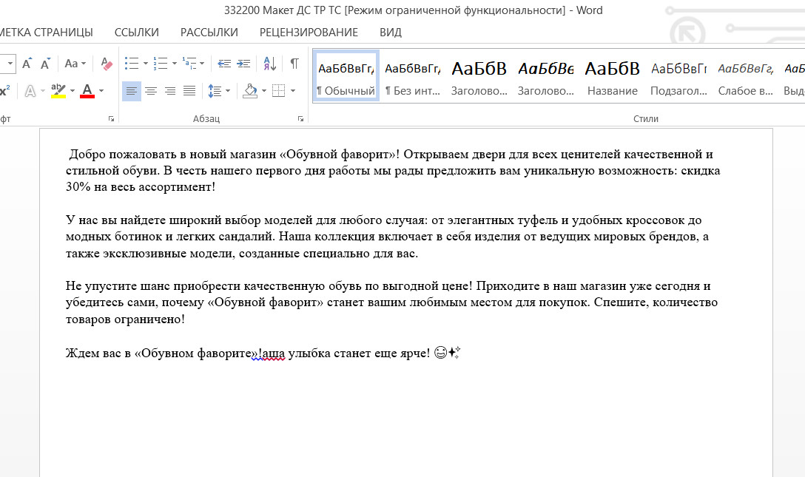Apply the first Заголовок heading style
This screenshot has height=477, width=805.
[479, 76]
